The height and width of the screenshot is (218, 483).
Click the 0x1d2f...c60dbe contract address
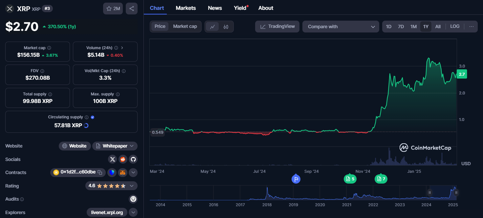[x=78, y=172]
